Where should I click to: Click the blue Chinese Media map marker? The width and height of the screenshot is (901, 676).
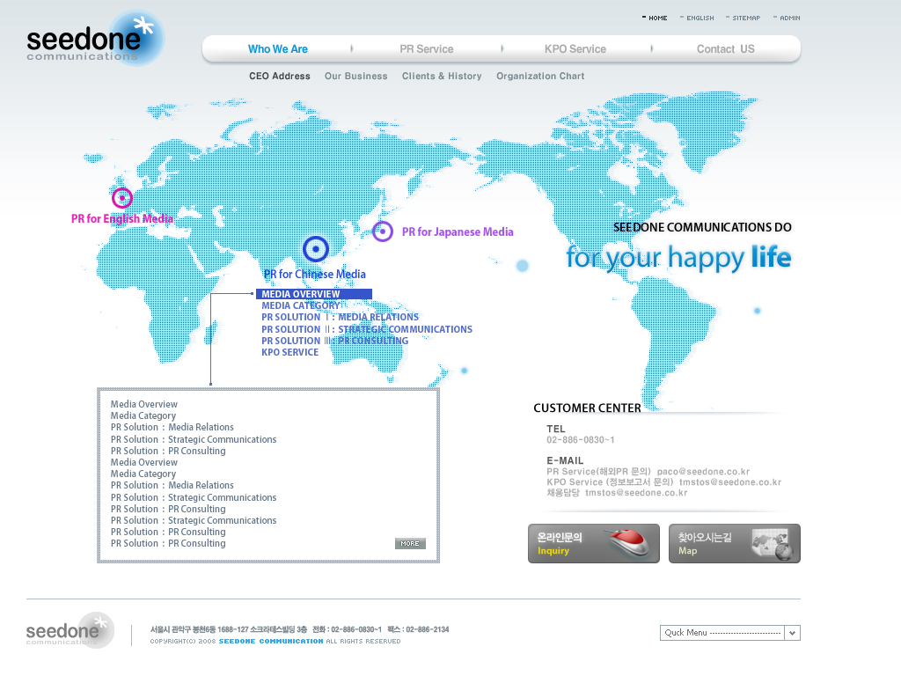[315, 250]
